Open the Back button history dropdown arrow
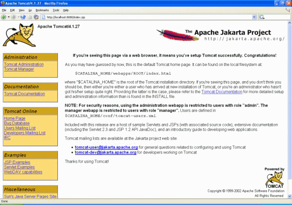 pos(8,17)
